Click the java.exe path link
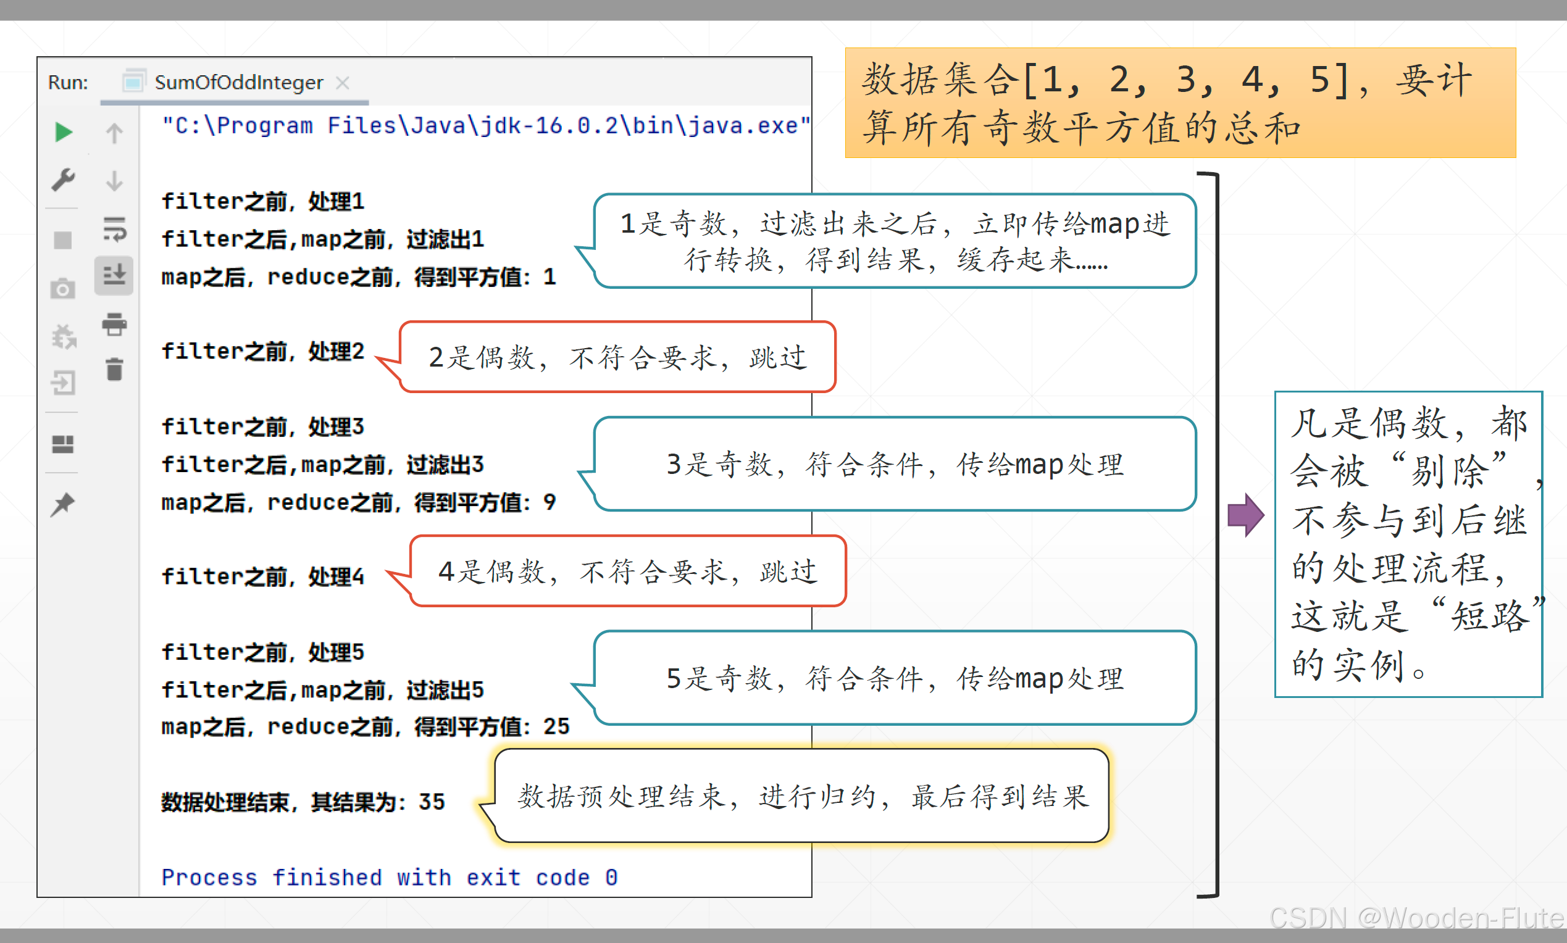The width and height of the screenshot is (1567, 943). pos(486,126)
